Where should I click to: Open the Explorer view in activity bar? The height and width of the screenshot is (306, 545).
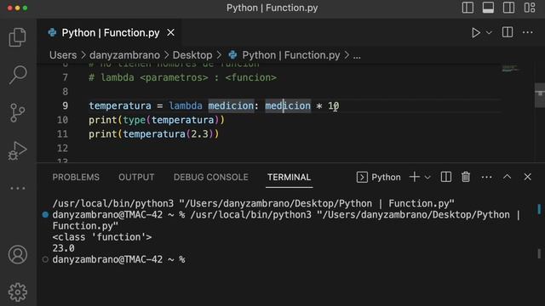click(x=17, y=37)
